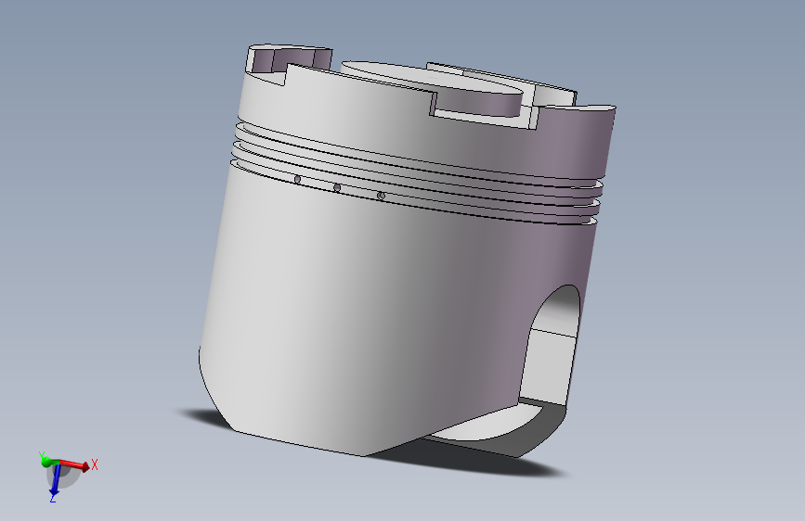Select the leftmost oil hole on the piston

tap(297, 179)
